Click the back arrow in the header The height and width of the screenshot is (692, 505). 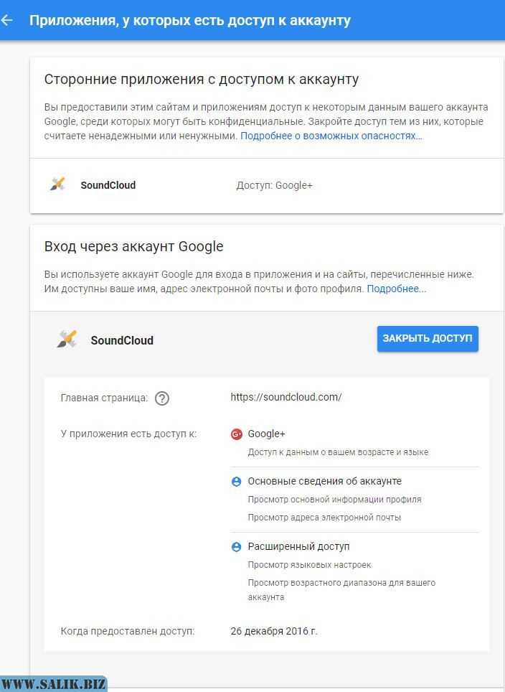tap(6, 20)
